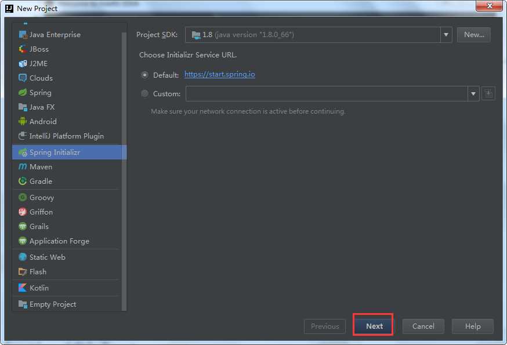Click the Android robot icon
Screen dimensions: 507x345
pos(23,122)
